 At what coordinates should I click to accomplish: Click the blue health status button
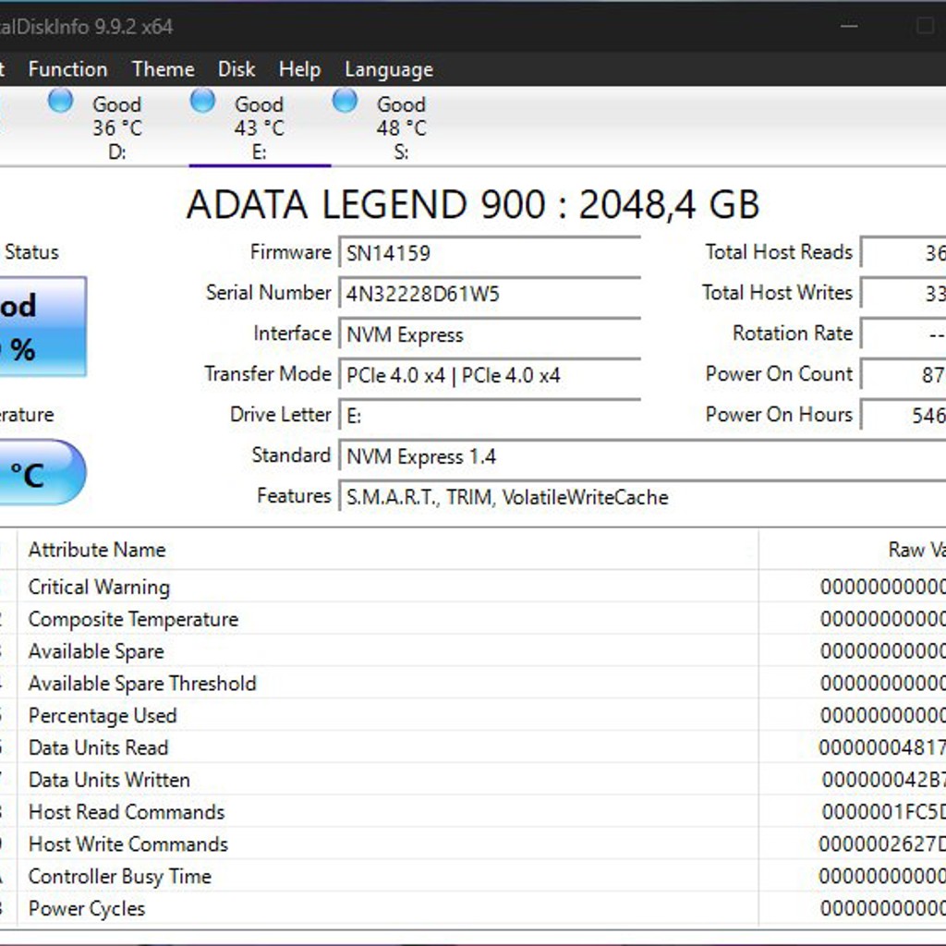pos(42,326)
